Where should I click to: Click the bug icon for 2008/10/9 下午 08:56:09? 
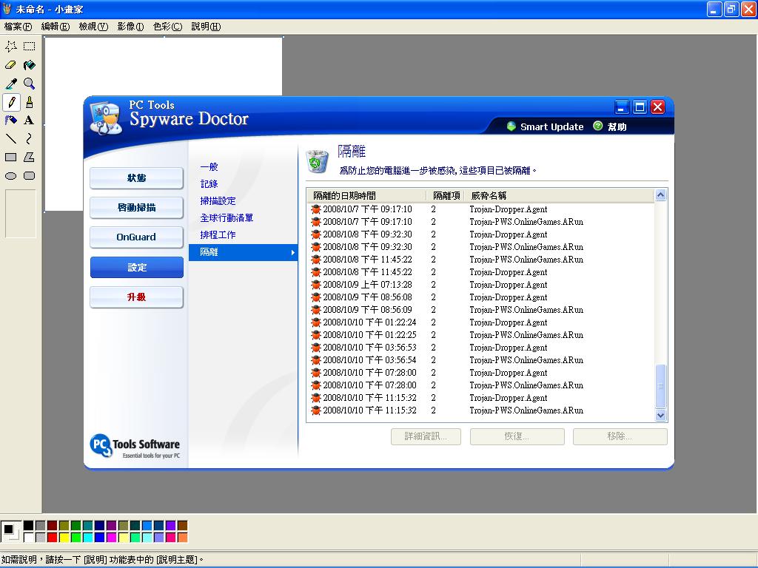pyautogui.click(x=316, y=310)
